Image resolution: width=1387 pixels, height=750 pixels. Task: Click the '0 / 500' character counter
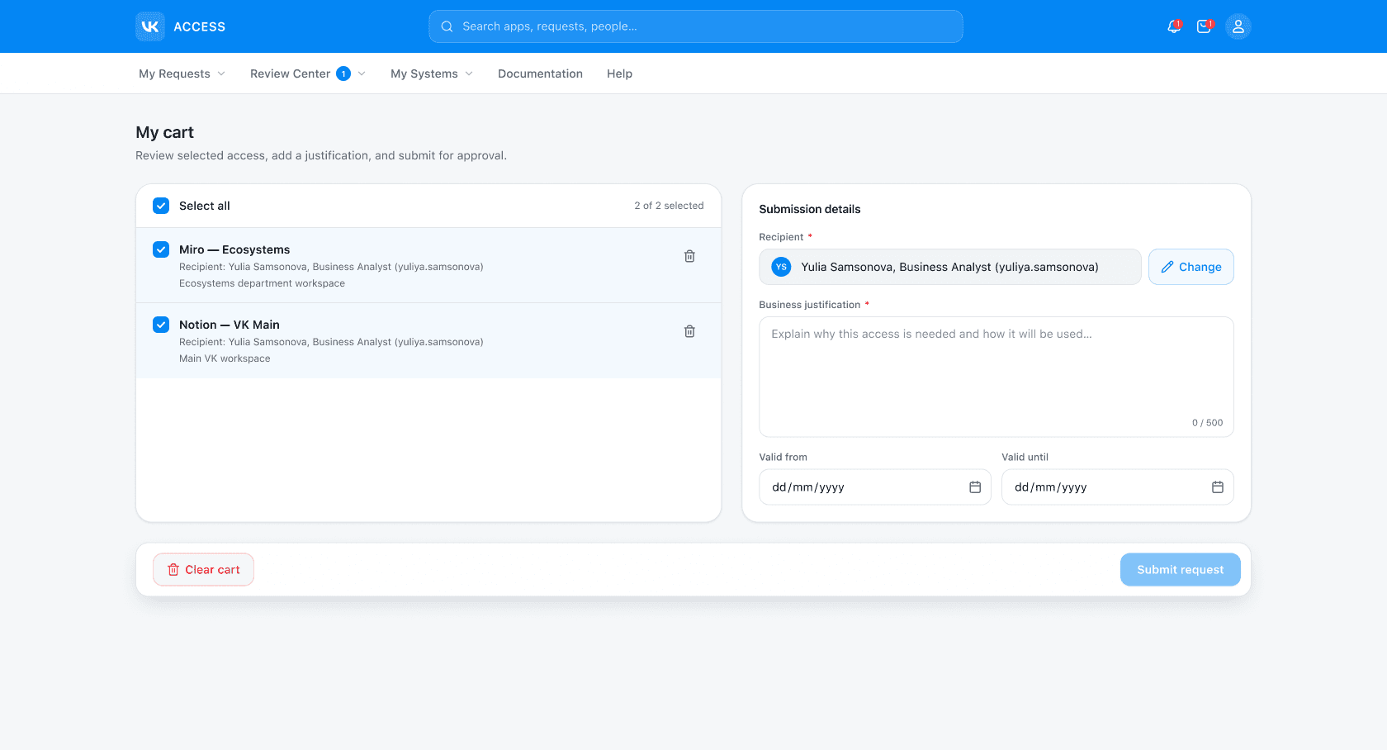pyautogui.click(x=1207, y=423)
